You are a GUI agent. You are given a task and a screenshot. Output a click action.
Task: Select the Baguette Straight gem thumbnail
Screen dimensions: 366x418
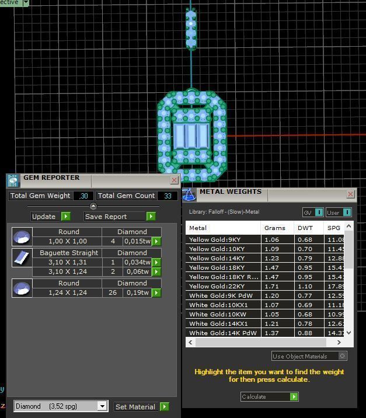22,258
